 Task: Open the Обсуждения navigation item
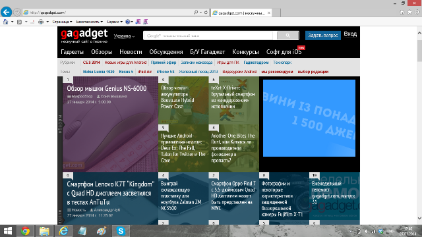click(x=166, y=52)
